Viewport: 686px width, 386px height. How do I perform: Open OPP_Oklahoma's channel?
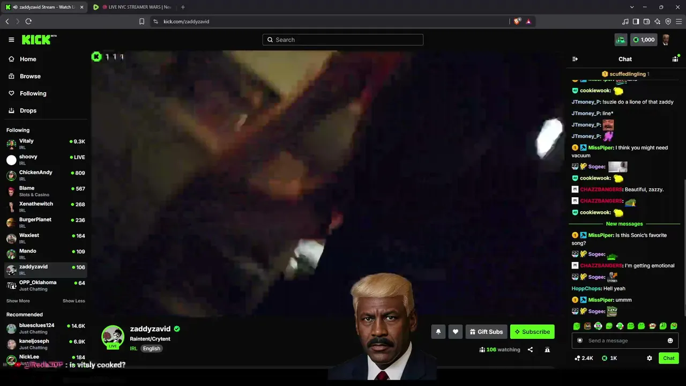[x=46, y=285]
